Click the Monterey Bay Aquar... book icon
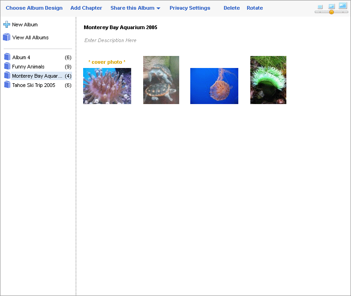Image resolution: width=351 pixels, height=296 pixels. pos(7,75)
